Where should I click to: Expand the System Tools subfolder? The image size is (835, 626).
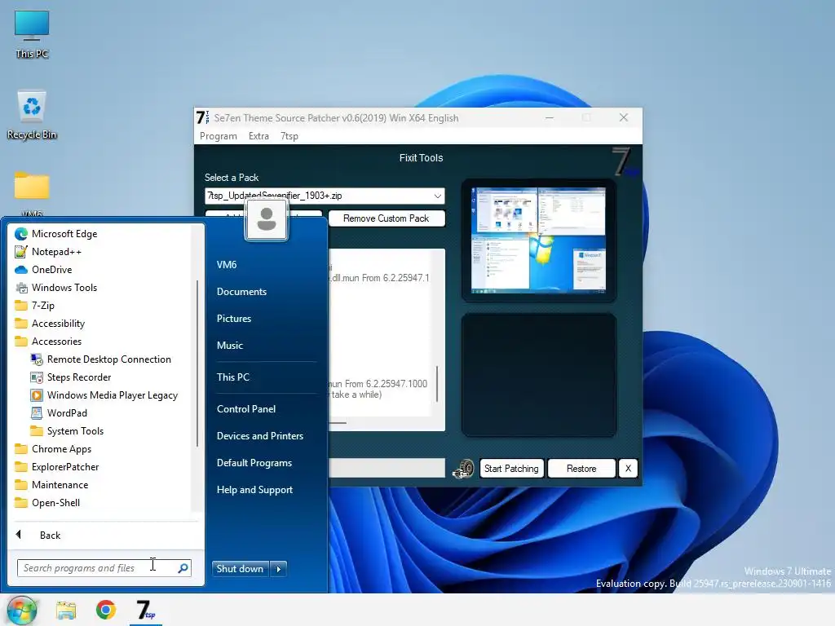pyautogui.click(x=74, y=431)
